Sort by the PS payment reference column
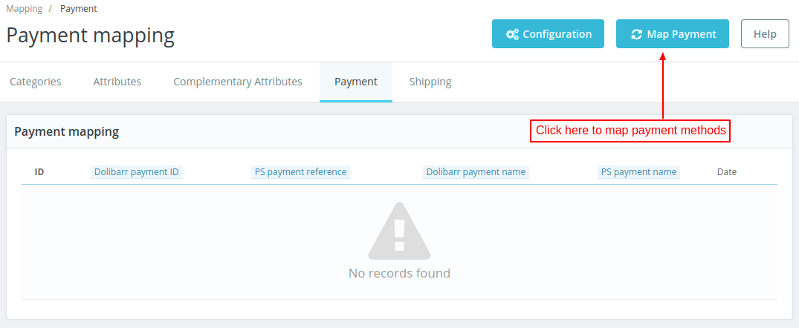The image size is (799, 328). [300, 172]
